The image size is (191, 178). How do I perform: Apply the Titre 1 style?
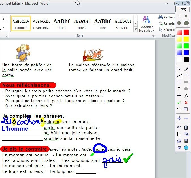click(61, 23)
